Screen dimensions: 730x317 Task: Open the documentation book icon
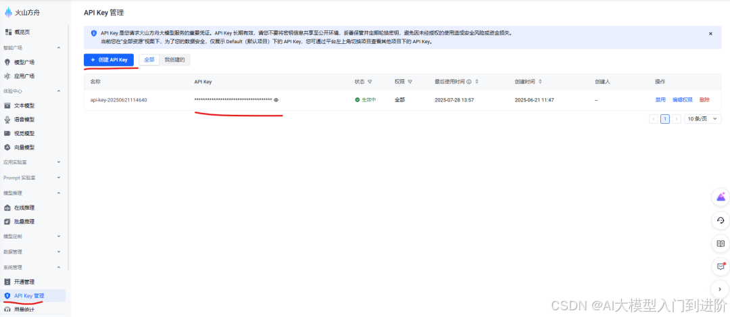(721, 243)
